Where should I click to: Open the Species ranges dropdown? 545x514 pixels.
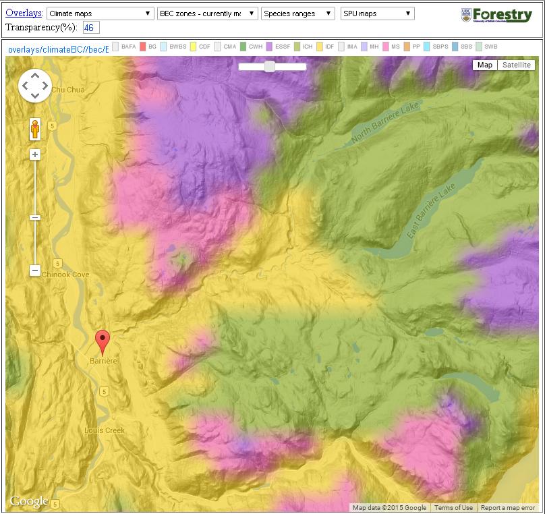click(x=298, y=13)
